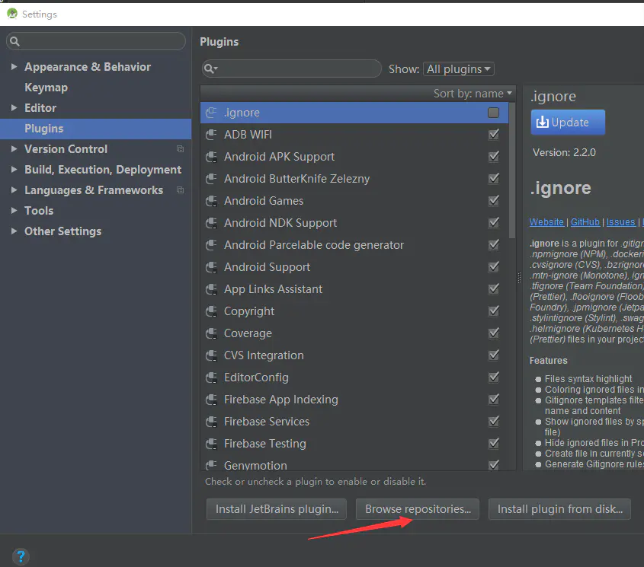Click the ADB WIFI plugin icon

tap(211, 135)
